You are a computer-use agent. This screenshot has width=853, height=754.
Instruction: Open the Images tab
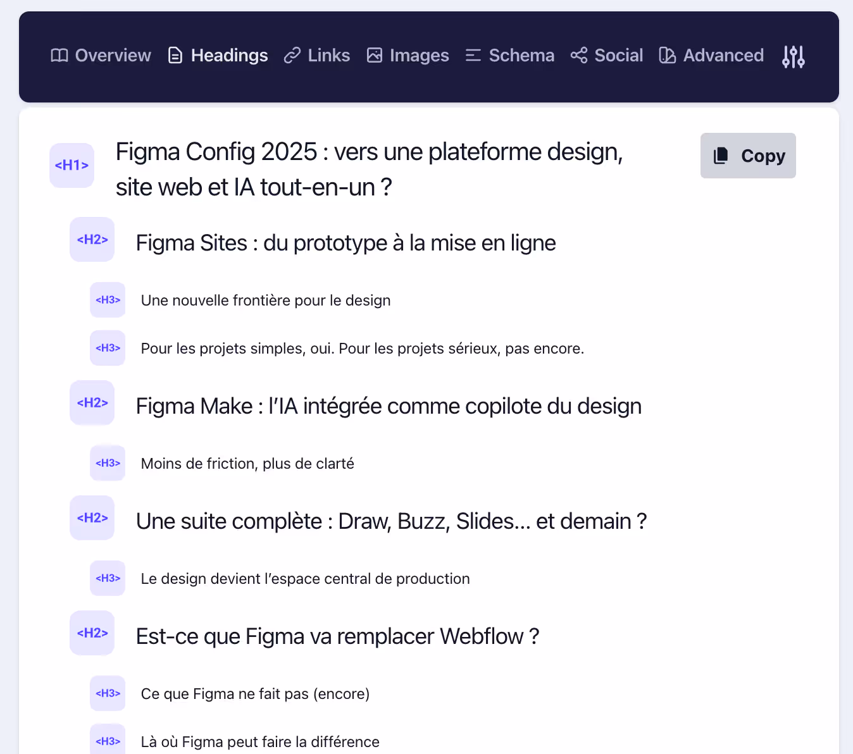pyautogui.click(x=408, y=56)
